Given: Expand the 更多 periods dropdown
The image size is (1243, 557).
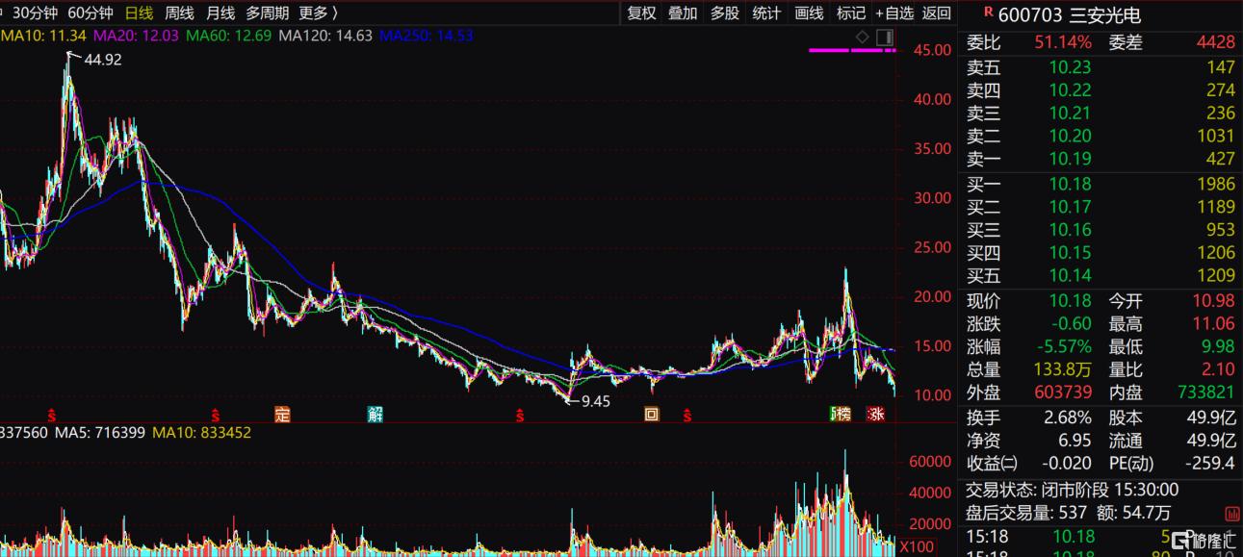Looking at the screenshot, I should pyautogui.click(x=319, y=13).
